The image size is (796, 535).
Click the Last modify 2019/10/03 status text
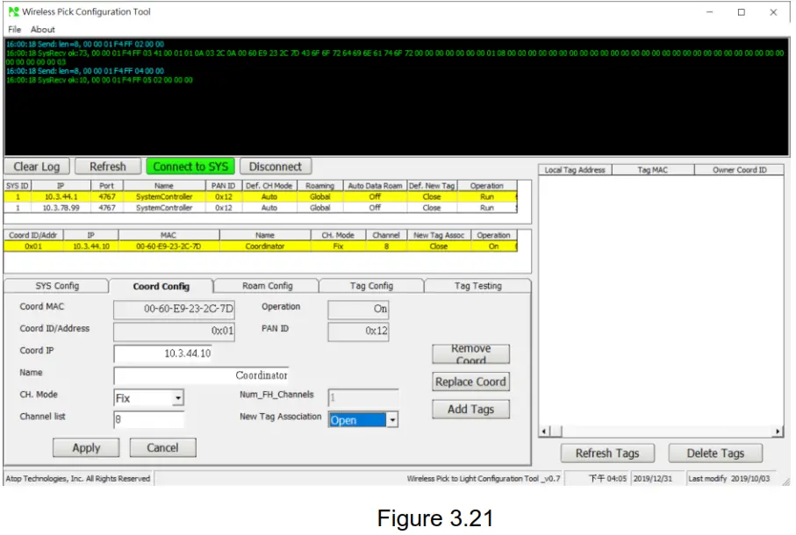tap(729, 478)
